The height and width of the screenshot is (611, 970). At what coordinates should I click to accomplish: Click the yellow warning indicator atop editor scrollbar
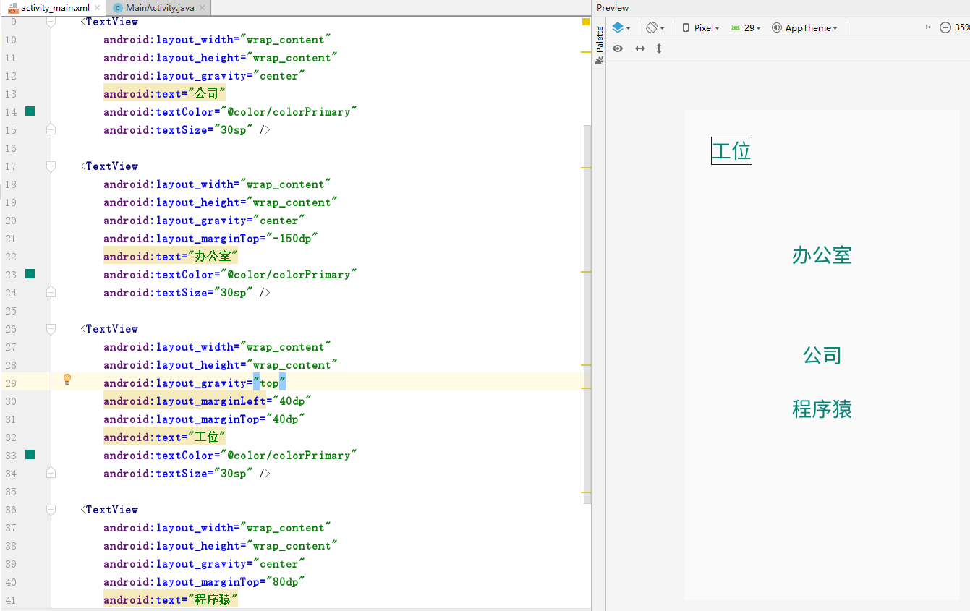coord(586,22)
